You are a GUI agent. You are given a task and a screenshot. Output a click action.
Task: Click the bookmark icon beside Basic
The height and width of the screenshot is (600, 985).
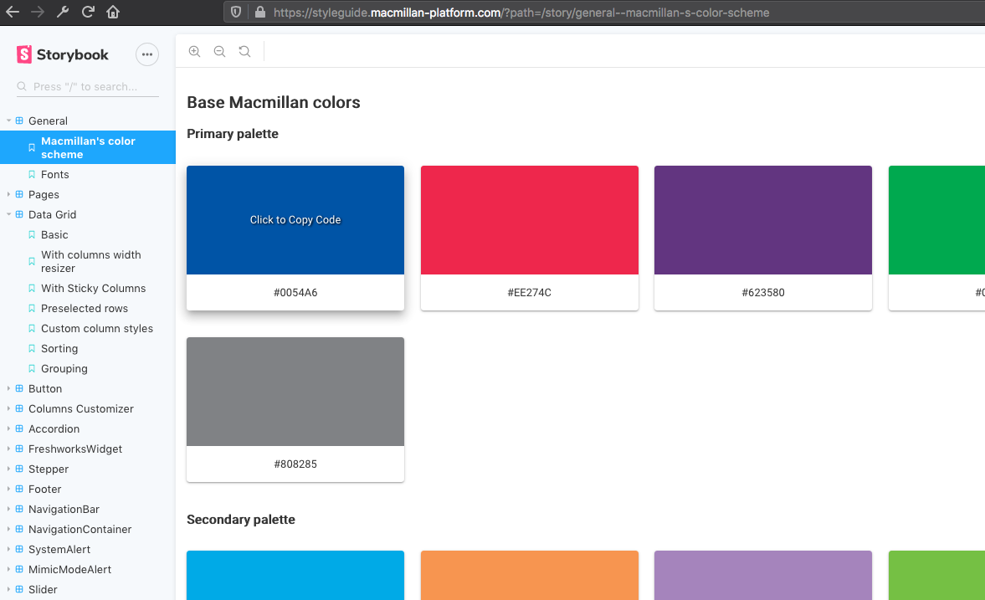coord(32,235)
